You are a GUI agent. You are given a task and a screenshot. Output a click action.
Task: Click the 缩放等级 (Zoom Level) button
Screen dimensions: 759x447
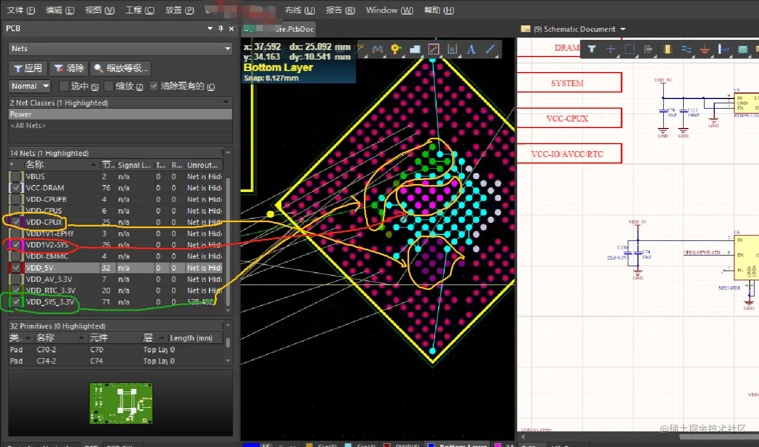[121, 68]
